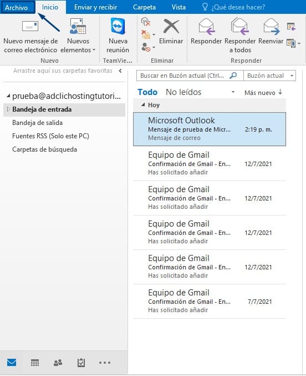Switch to the Tasks view icon
This screenshot has width=306, height=376.
pyautogui.click(x=81, y=362)
